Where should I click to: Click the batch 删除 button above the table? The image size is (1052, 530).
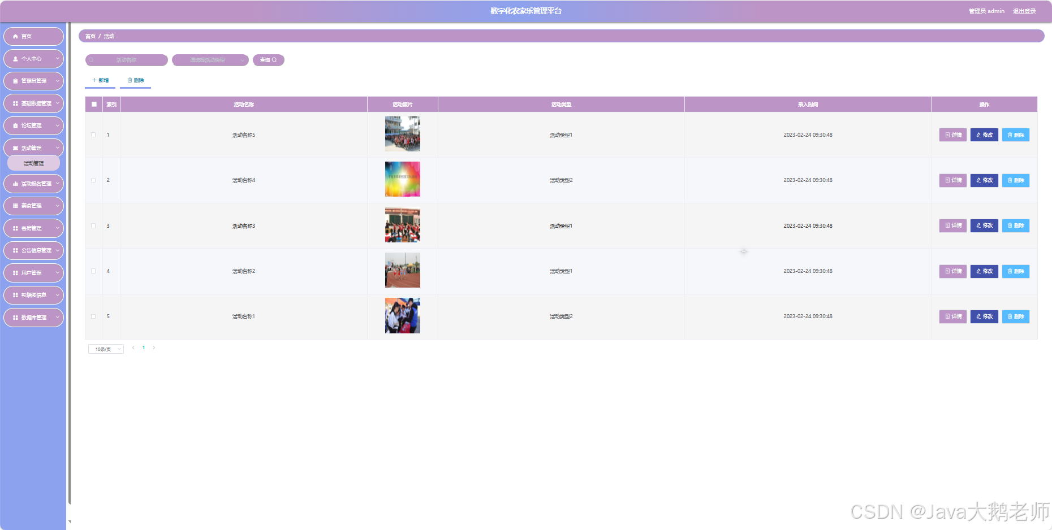pos(135,80)
